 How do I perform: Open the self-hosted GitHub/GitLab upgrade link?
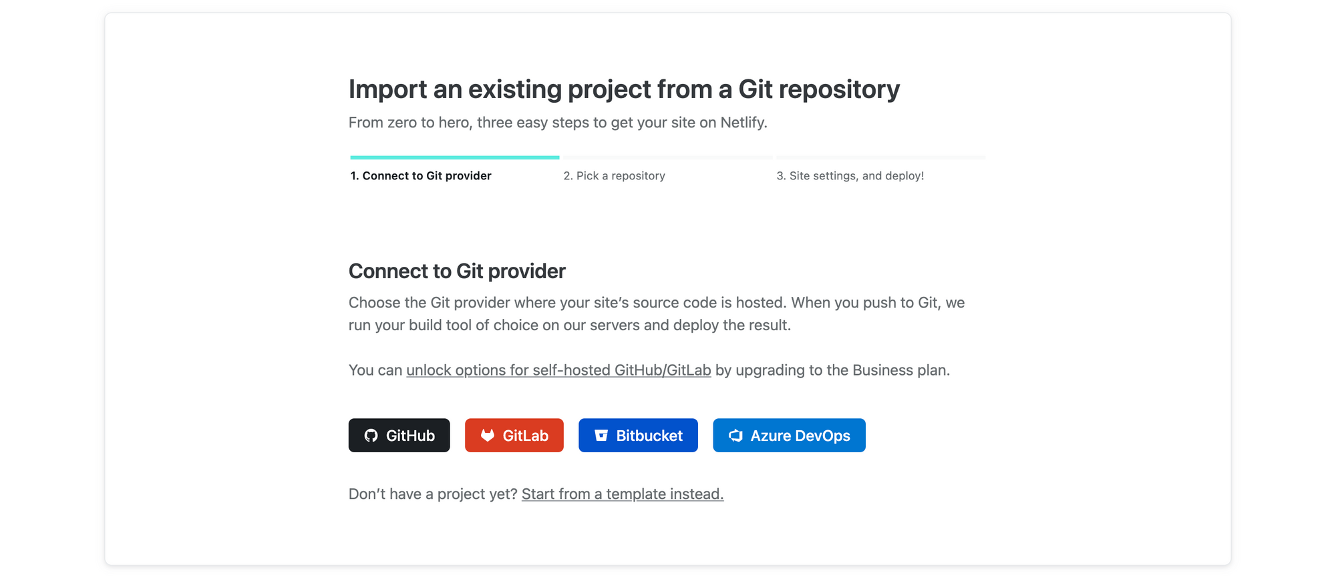[558, 370]
